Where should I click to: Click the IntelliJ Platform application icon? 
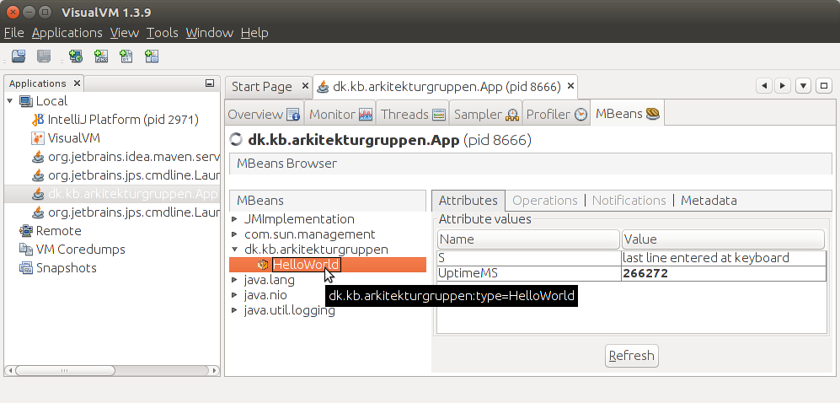tap(38, 120)
